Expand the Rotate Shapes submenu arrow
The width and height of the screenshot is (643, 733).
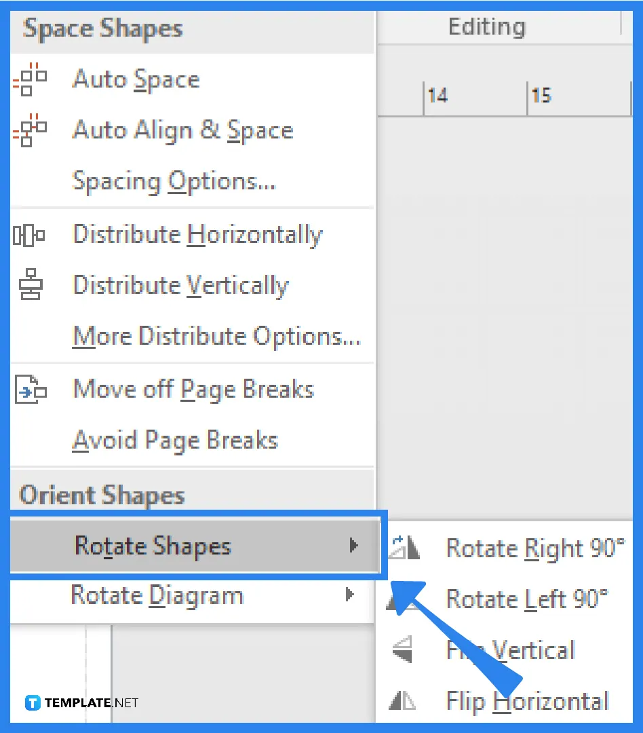coord(352,546)
